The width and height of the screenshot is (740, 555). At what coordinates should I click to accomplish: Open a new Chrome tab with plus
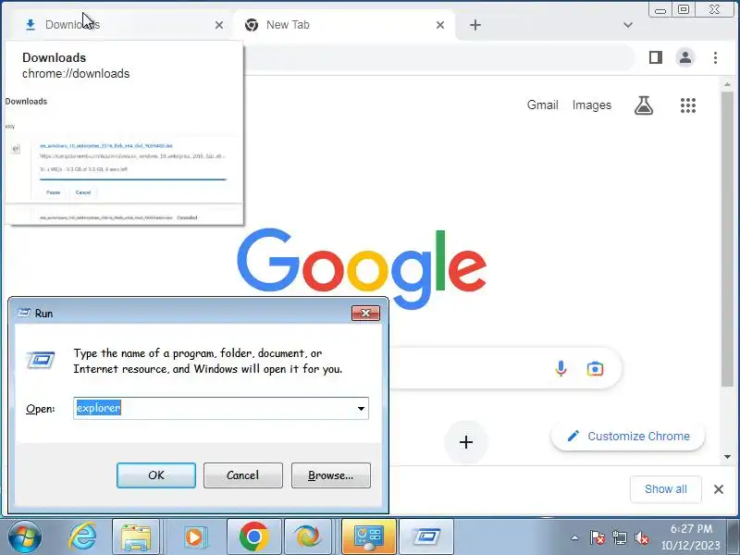coord(475,25)
